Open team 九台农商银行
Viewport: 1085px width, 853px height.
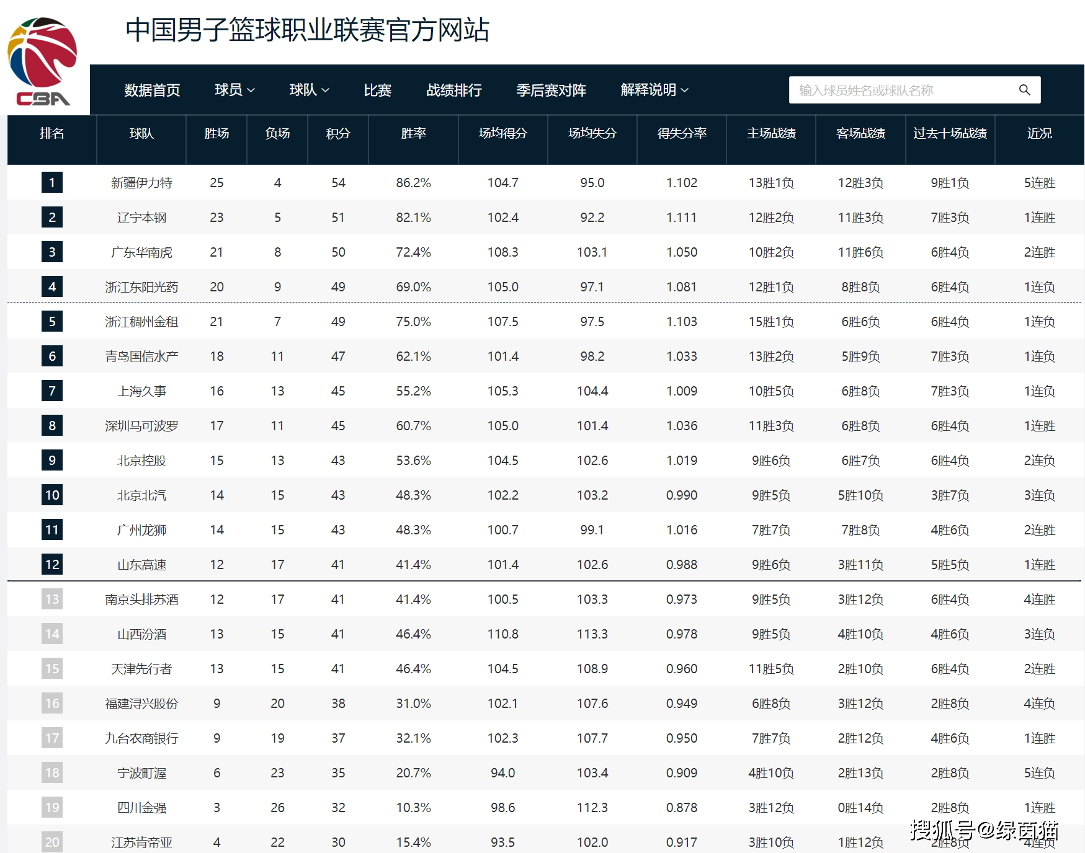[141, 738]
